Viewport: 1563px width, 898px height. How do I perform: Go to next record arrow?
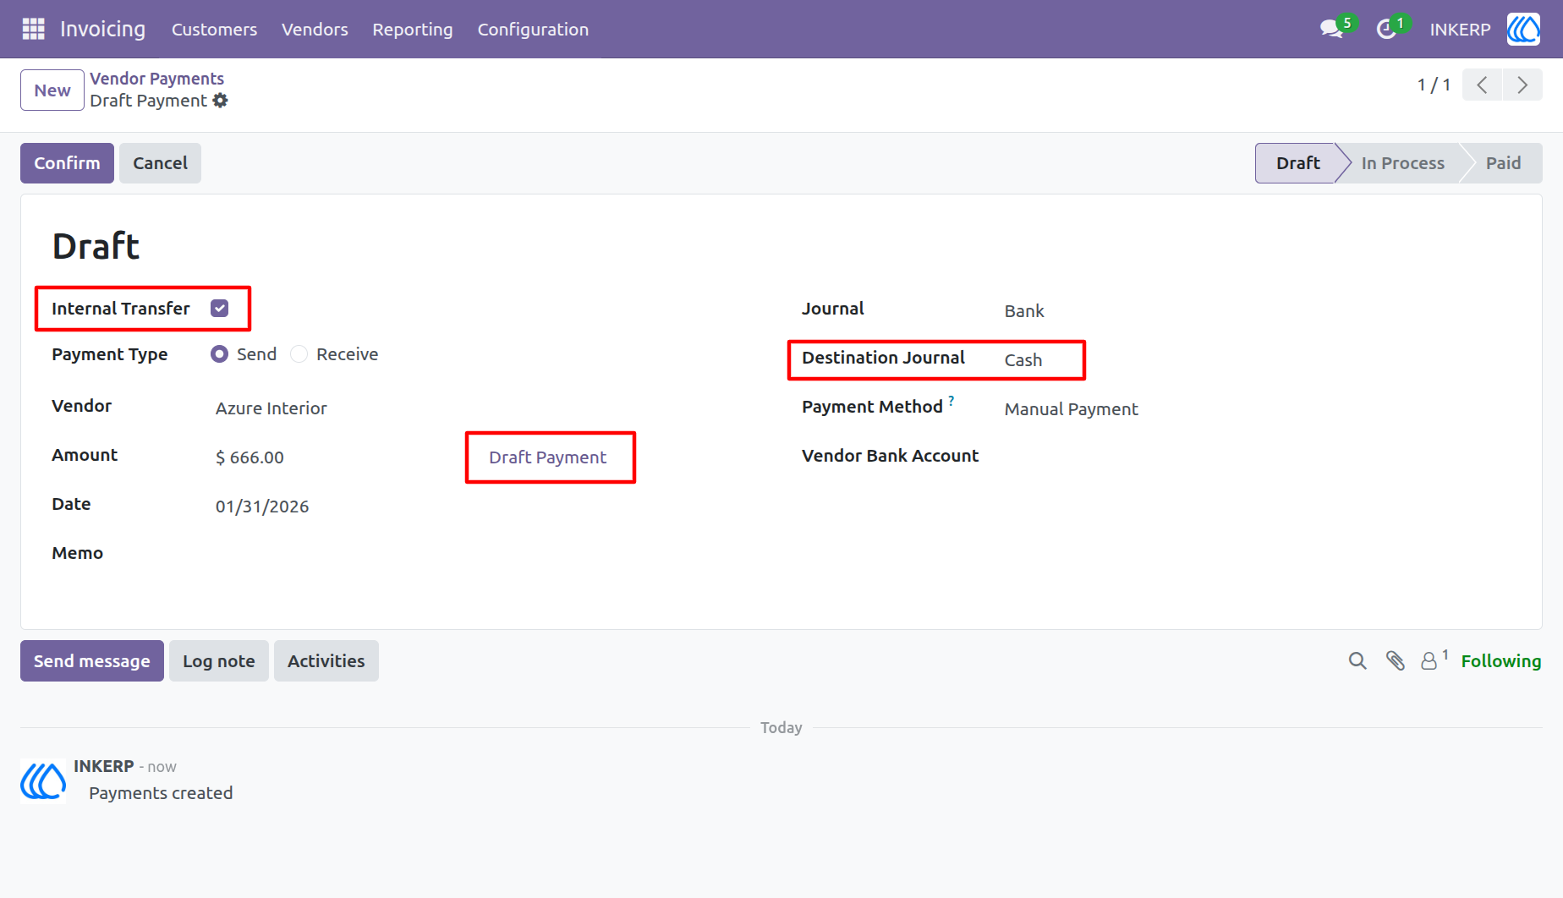[1522, 85]
